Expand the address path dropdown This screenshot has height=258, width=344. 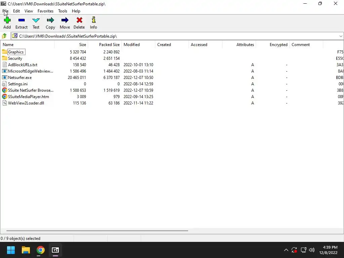click(x=341, y=36)
